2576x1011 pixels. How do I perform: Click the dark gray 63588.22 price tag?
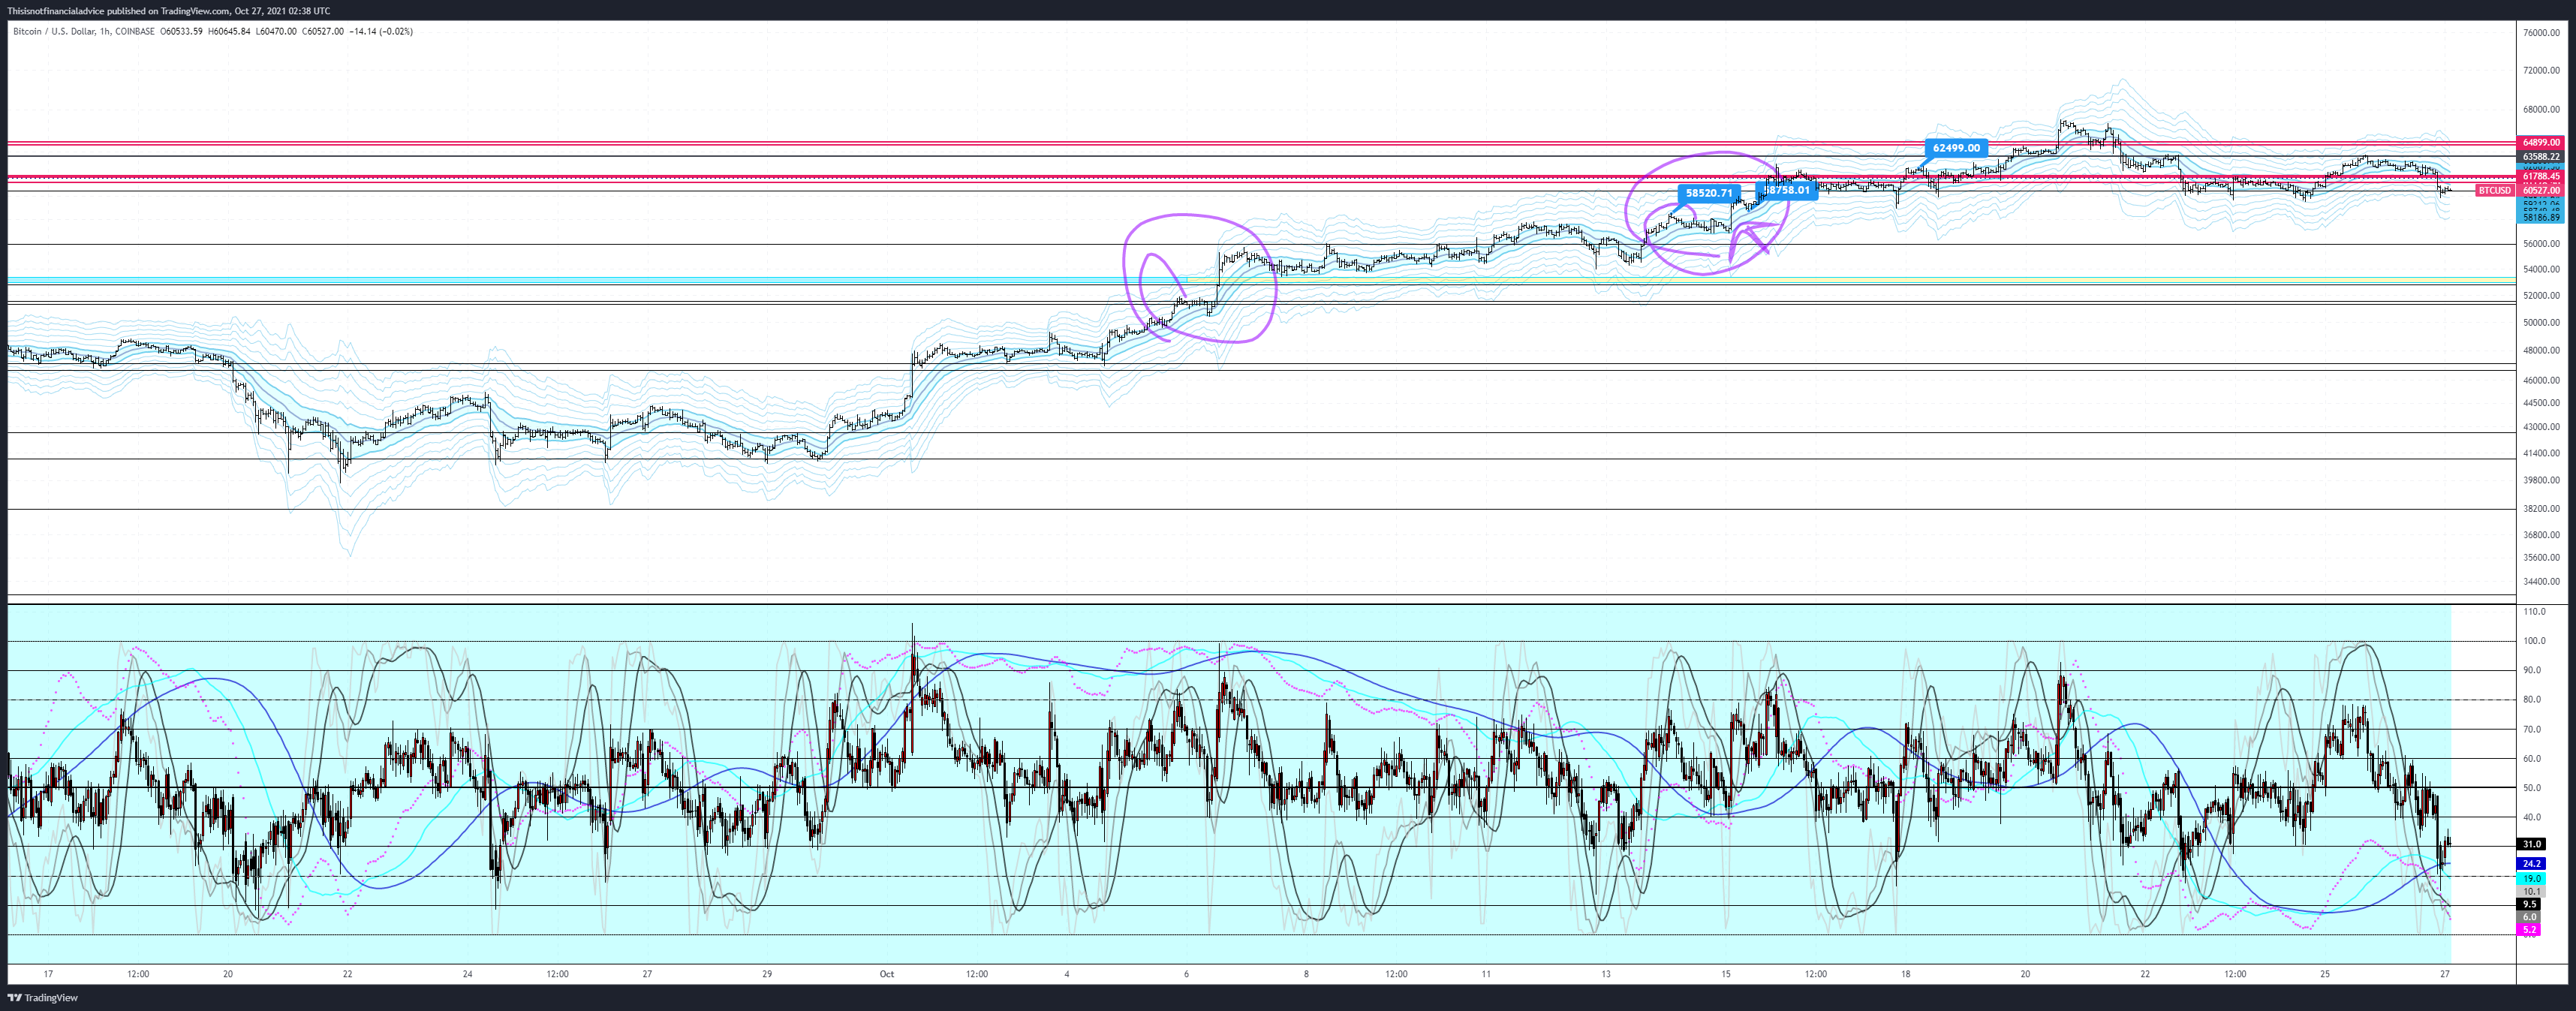[x=2541, y=157]
